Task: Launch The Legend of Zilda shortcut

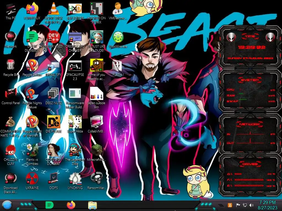Action: 75,154
